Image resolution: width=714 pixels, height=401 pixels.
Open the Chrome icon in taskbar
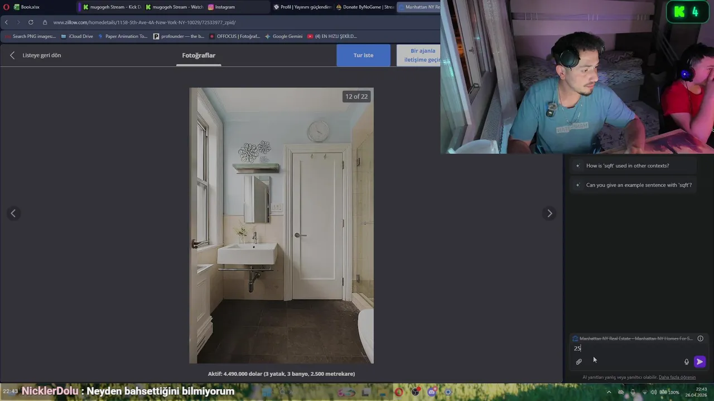pos(448,392)
